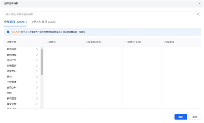Expand the 服饰内衣 category chevron

[37, 49]
